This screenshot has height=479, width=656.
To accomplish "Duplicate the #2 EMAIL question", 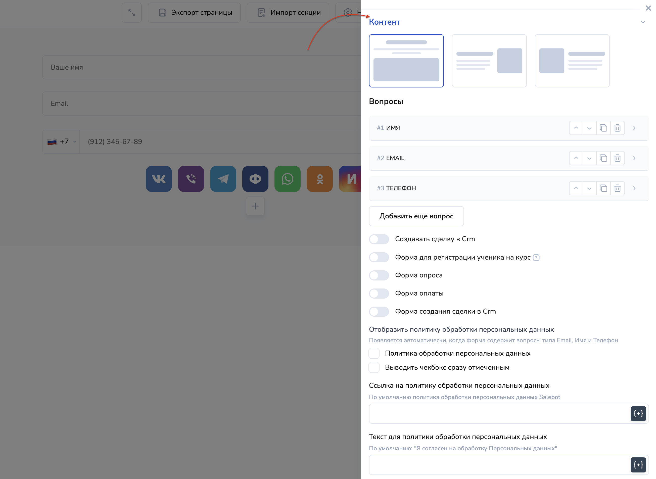I will 603,158.
